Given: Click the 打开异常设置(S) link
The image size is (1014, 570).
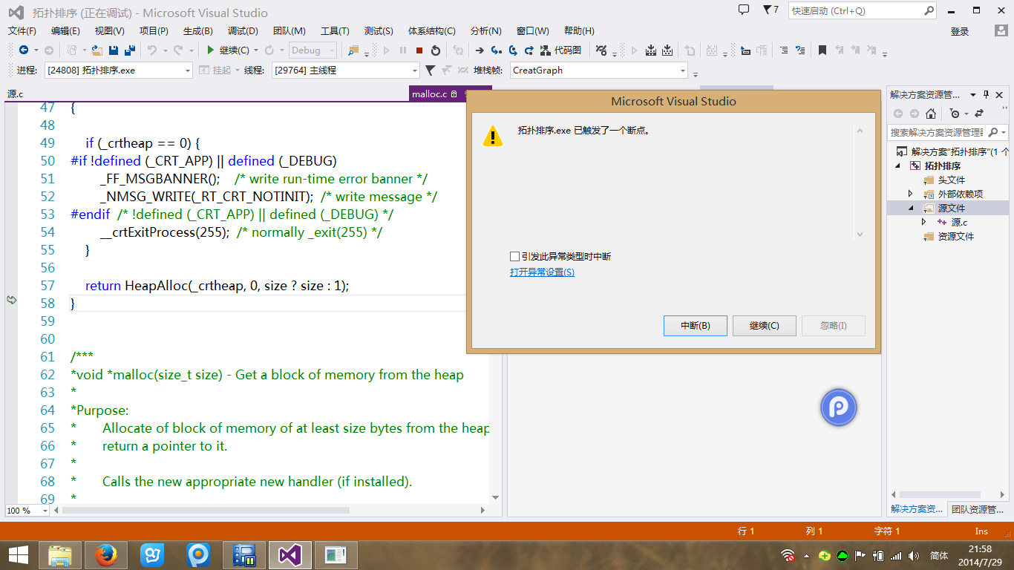Looking at the screenshot, I should [542, 272].
